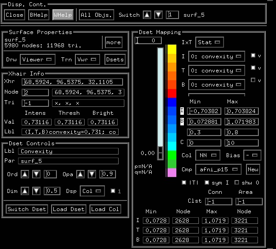Click the Tri index field showing -1

pos(35,103)
